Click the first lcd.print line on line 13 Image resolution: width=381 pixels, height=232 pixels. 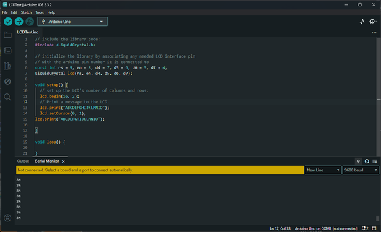[x=74, y=108]
